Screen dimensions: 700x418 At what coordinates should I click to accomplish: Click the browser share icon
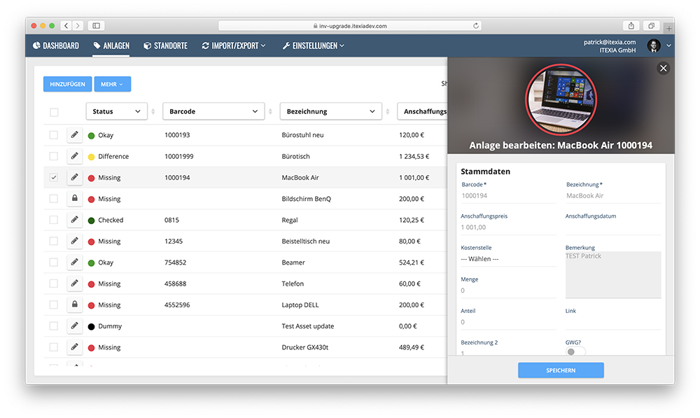[631, 26]
